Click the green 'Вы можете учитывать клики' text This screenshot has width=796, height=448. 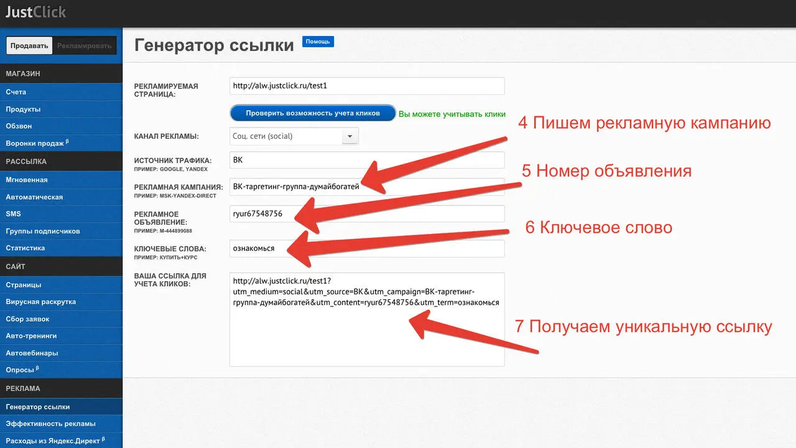click(452, 114)
